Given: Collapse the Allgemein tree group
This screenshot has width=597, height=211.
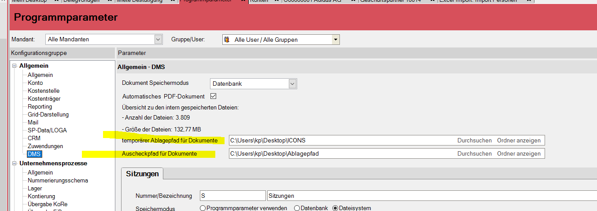Looking at the screenshot, I should coord(14,66).
